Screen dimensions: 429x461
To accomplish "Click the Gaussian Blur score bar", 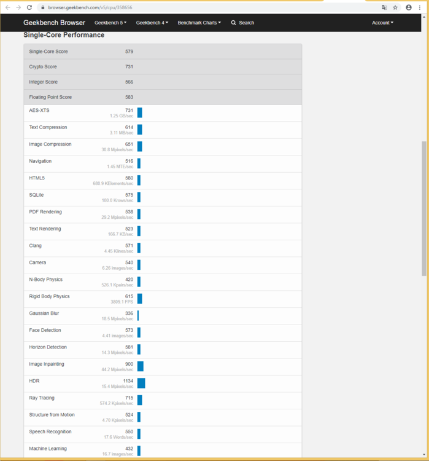I will pyautogui.click(x=138, y=315).
